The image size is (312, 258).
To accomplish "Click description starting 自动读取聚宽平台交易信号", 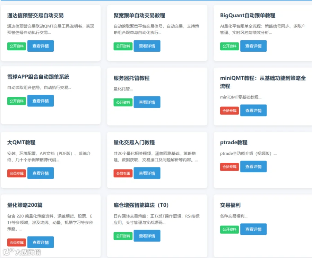I will [156, 29].
